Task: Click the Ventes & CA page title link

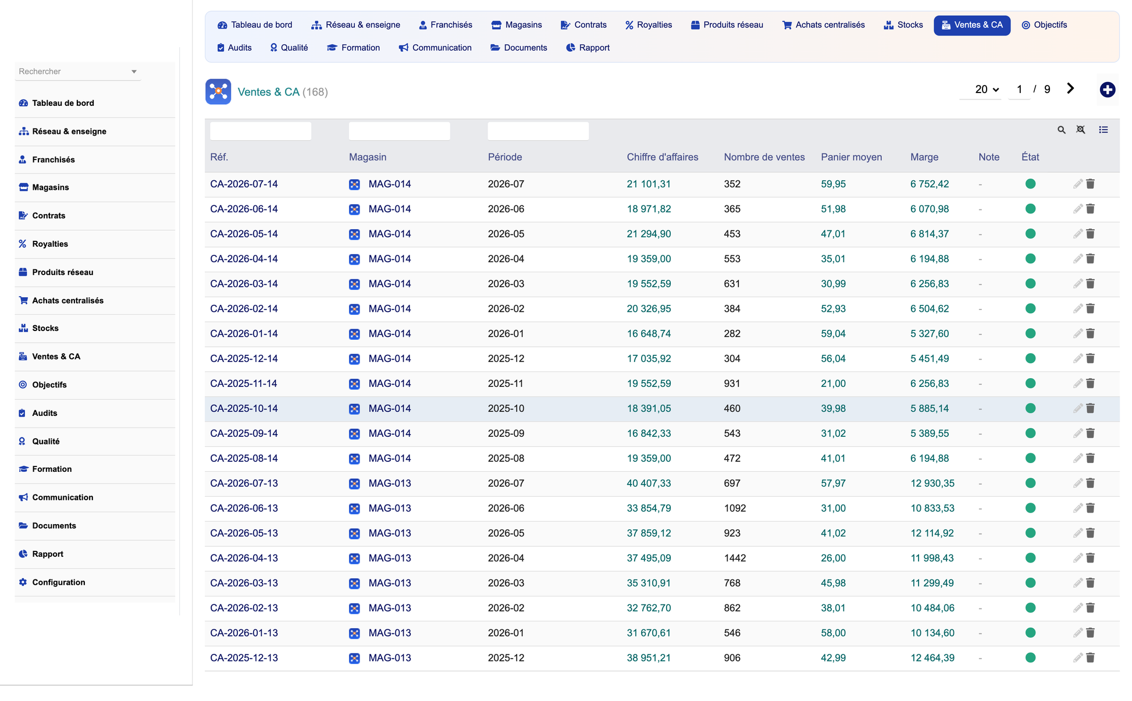Action: click(268, 92)
